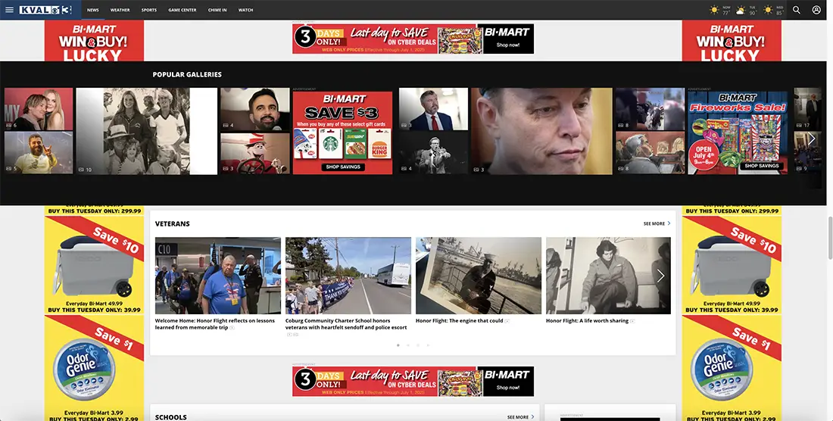Image resolution: width=833 pixels, height=421 pixels.
Task: Open the News menu
Action: point(93,10)
